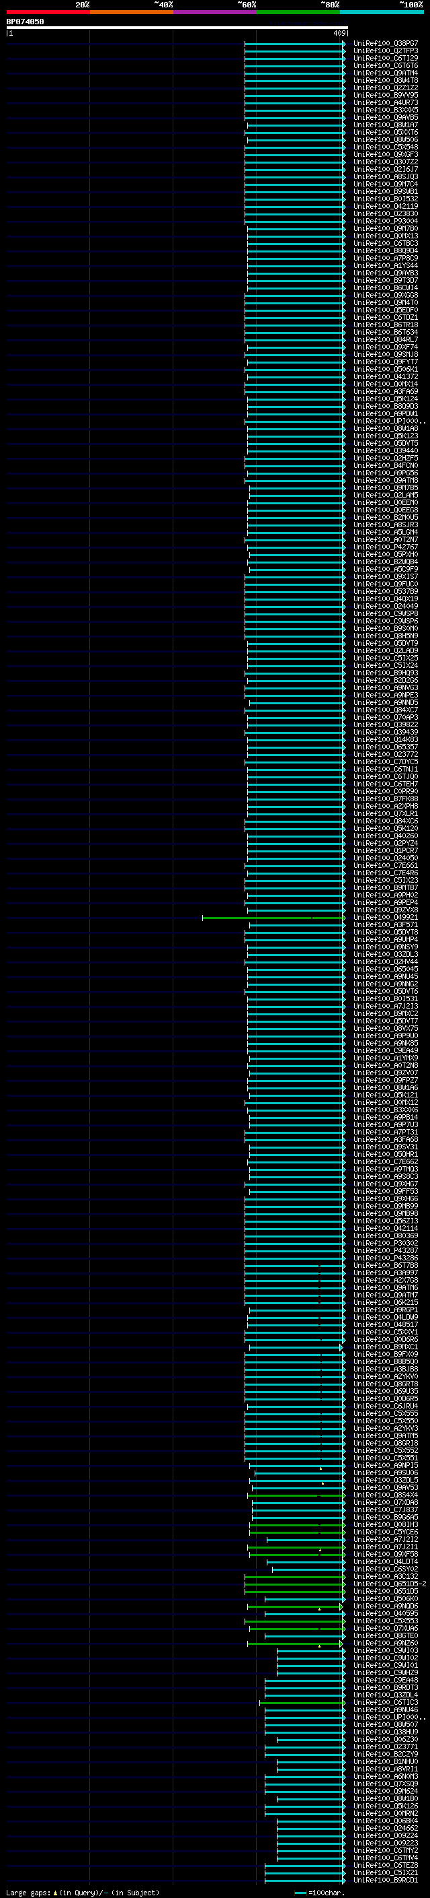Open UniRef100_A9UHP4 entry
Viewport: 430px width, 1898px height.
[x=385, y=940]
